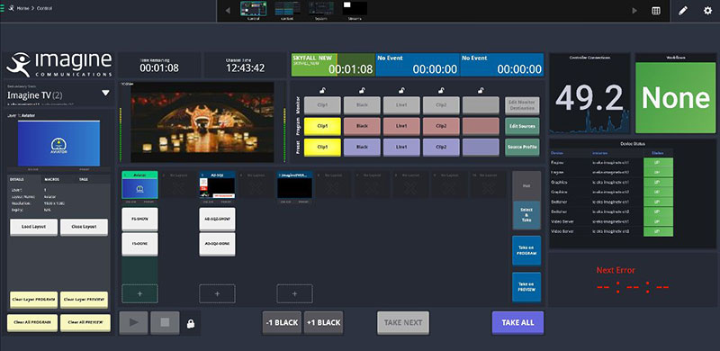The height and width of the screenshot is (351, 720).
Task: Click the pencil edit icon
Action: (683, 11)
